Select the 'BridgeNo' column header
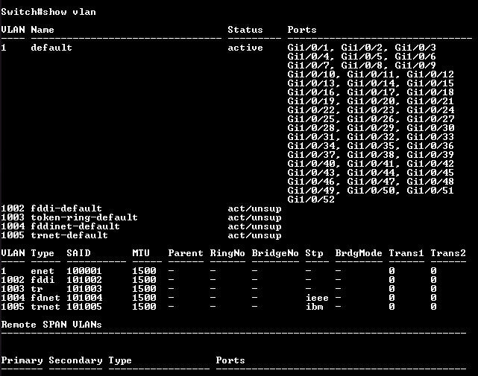Screen dimensions: 478x376 click(275, 253)
